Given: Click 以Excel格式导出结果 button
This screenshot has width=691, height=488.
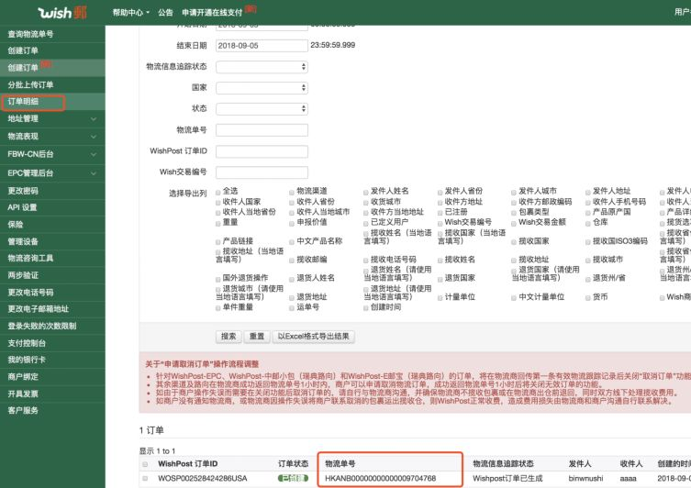Looking at the screenshot, I should pyautogui.click(x=313, y=337).
